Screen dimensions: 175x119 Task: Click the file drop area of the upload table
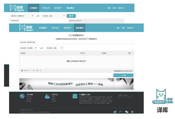76,62
